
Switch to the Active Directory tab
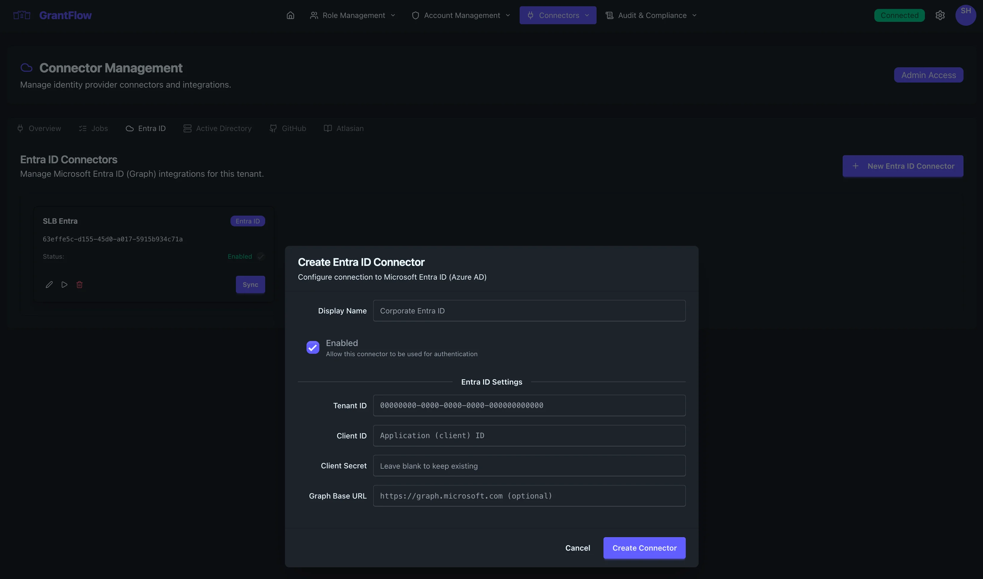(217, 128)
